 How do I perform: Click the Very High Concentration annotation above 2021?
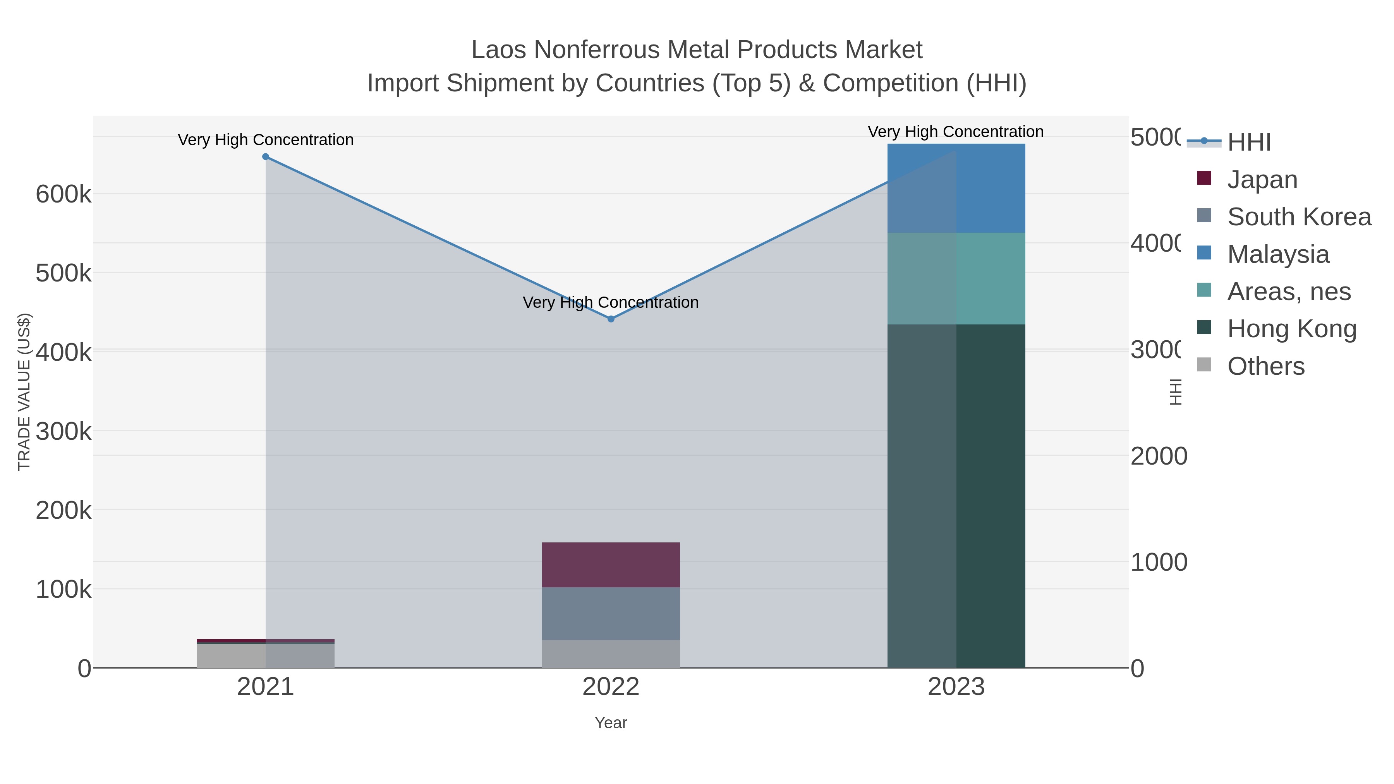point(266,140)
